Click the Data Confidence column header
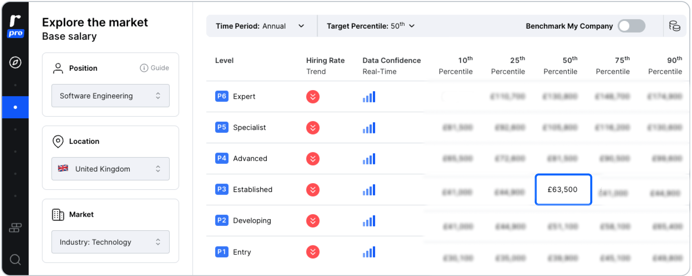Screen dimensions: 692x276 391,66
